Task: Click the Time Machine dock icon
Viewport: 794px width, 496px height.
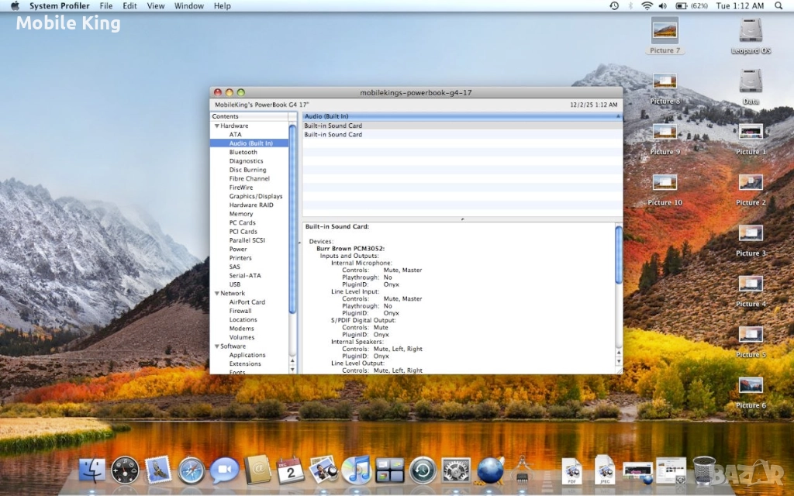Action: point(423,470)
